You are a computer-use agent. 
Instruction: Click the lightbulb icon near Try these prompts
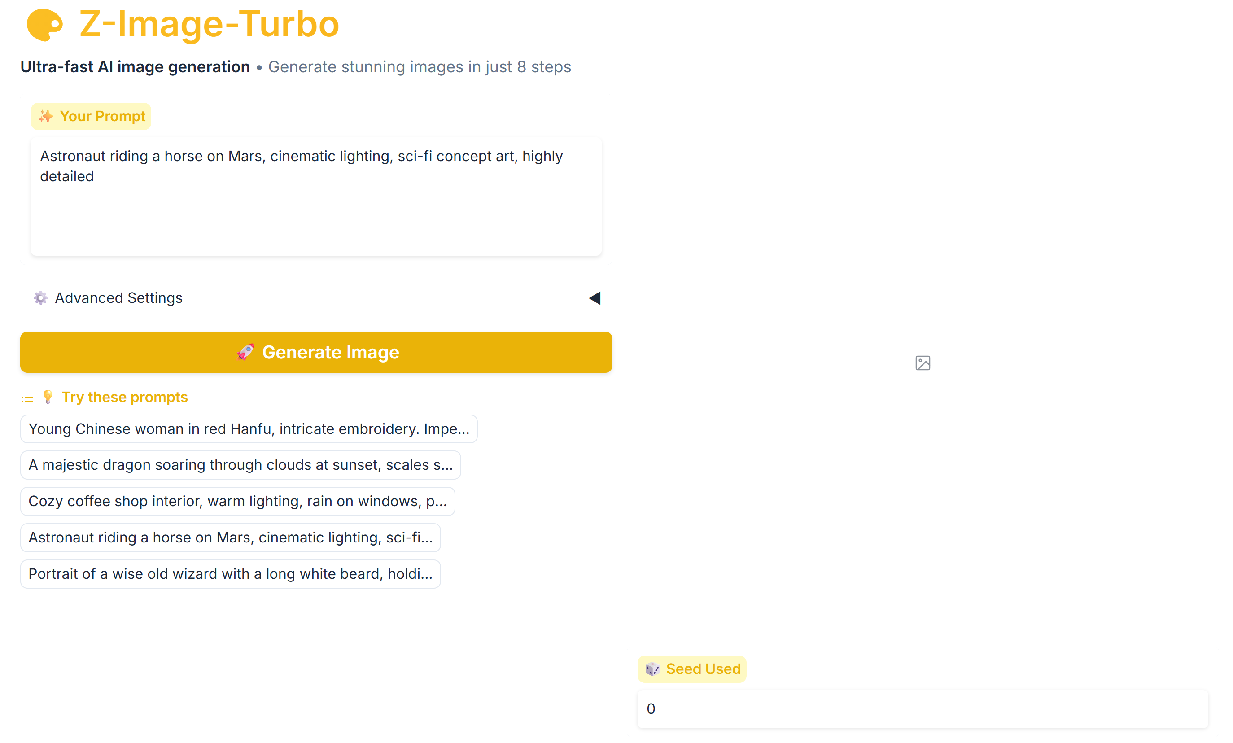(48, 397)
